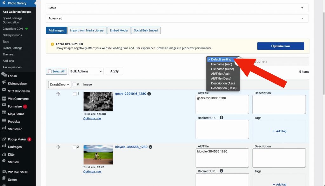Click the gears image thumbnail
Image resolution: width=325 pixels, height=186 pixels.
tap(98, 102)
